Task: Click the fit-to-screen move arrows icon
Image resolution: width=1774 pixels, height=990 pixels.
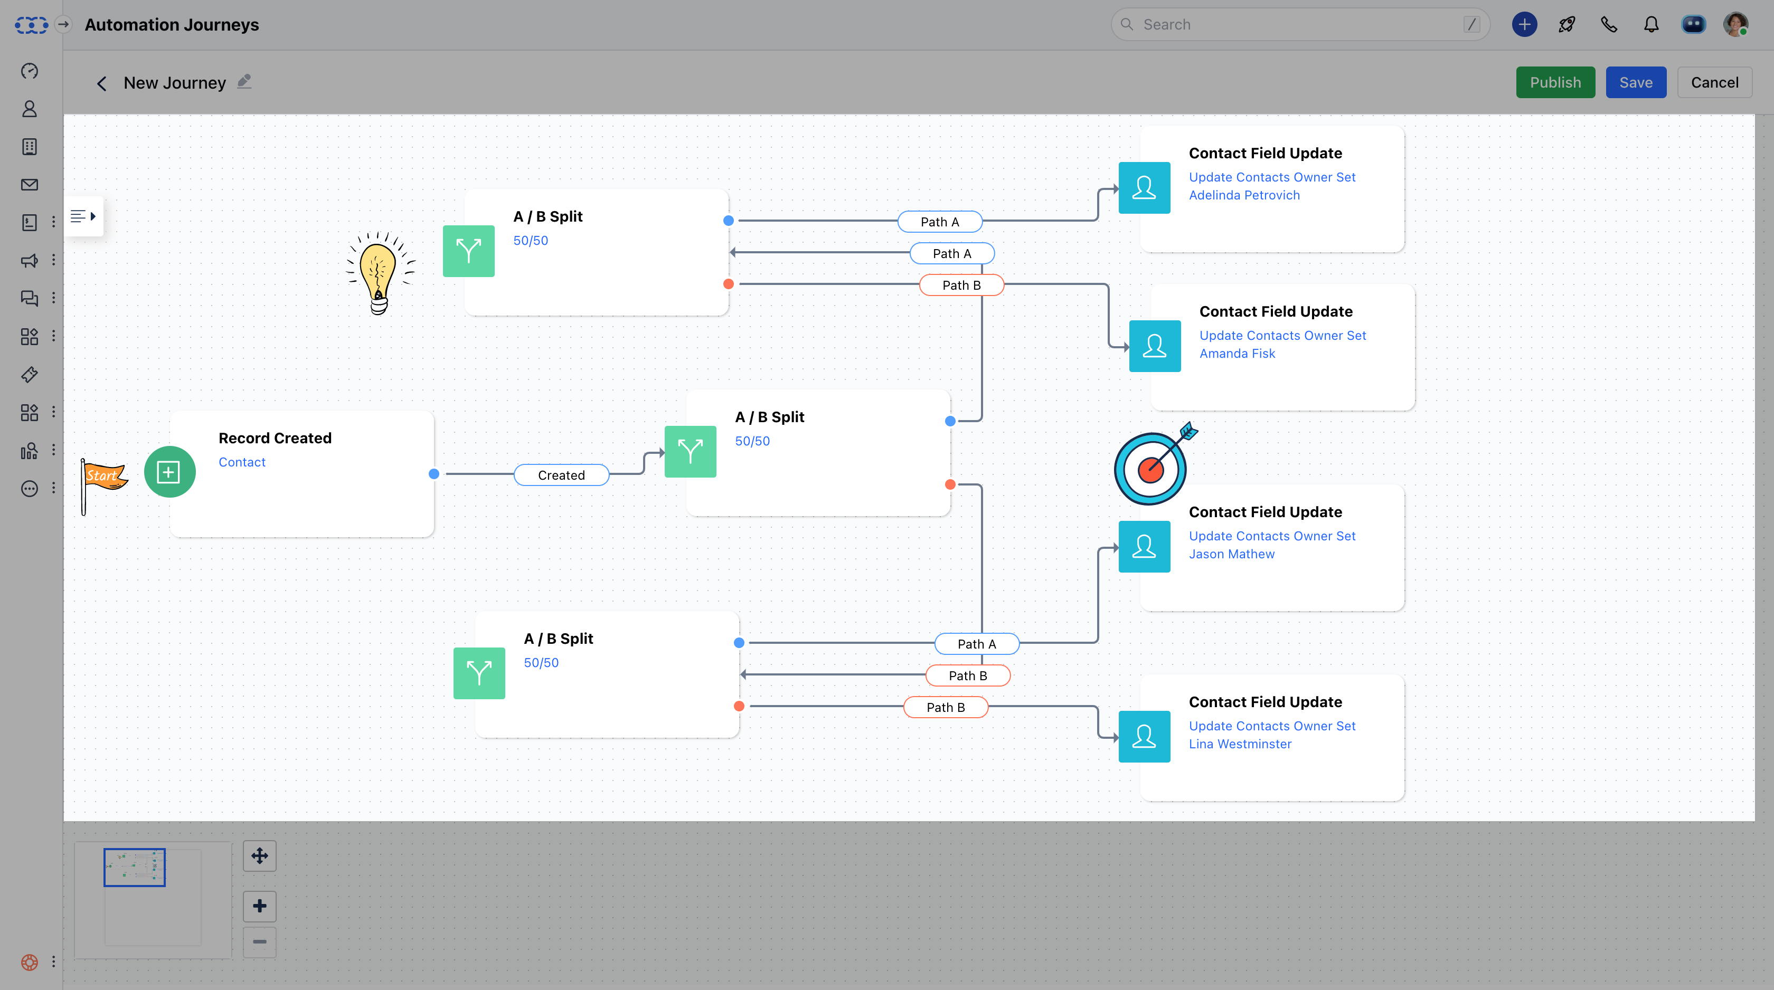Action: point(260,856)
